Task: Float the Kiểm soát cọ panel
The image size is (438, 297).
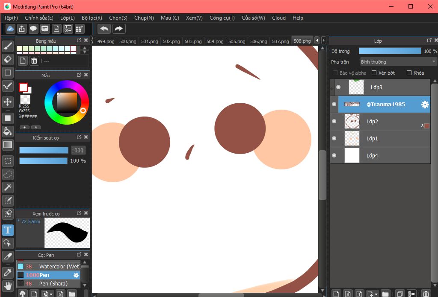Action: (x=79, y=137)
